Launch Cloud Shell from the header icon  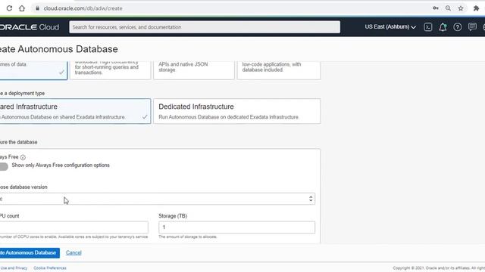(427, 27)
